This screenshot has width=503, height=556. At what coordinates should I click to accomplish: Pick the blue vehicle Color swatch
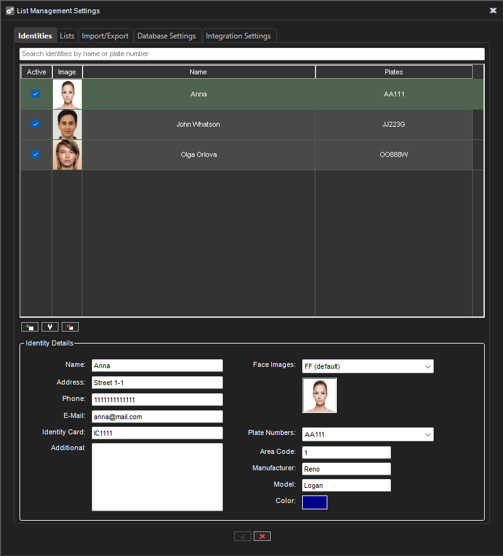coord(315,502)
